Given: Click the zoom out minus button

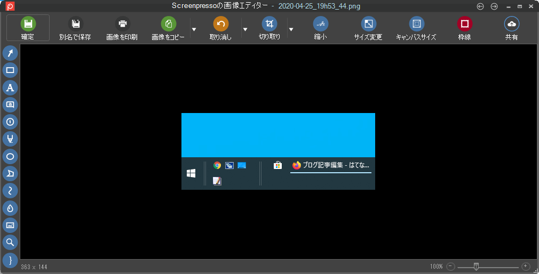Looking at the screenshot, I should point(450,267).
